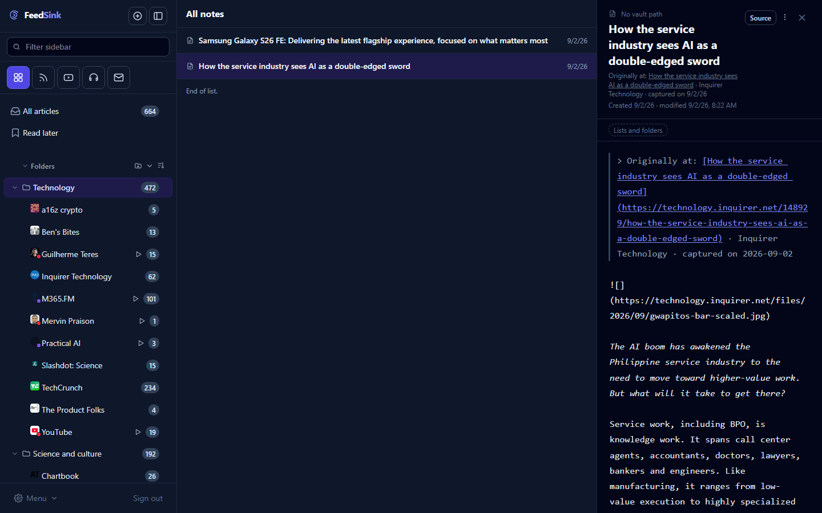Open the technology.inquirer.net URL in note body

click(712, 223)
